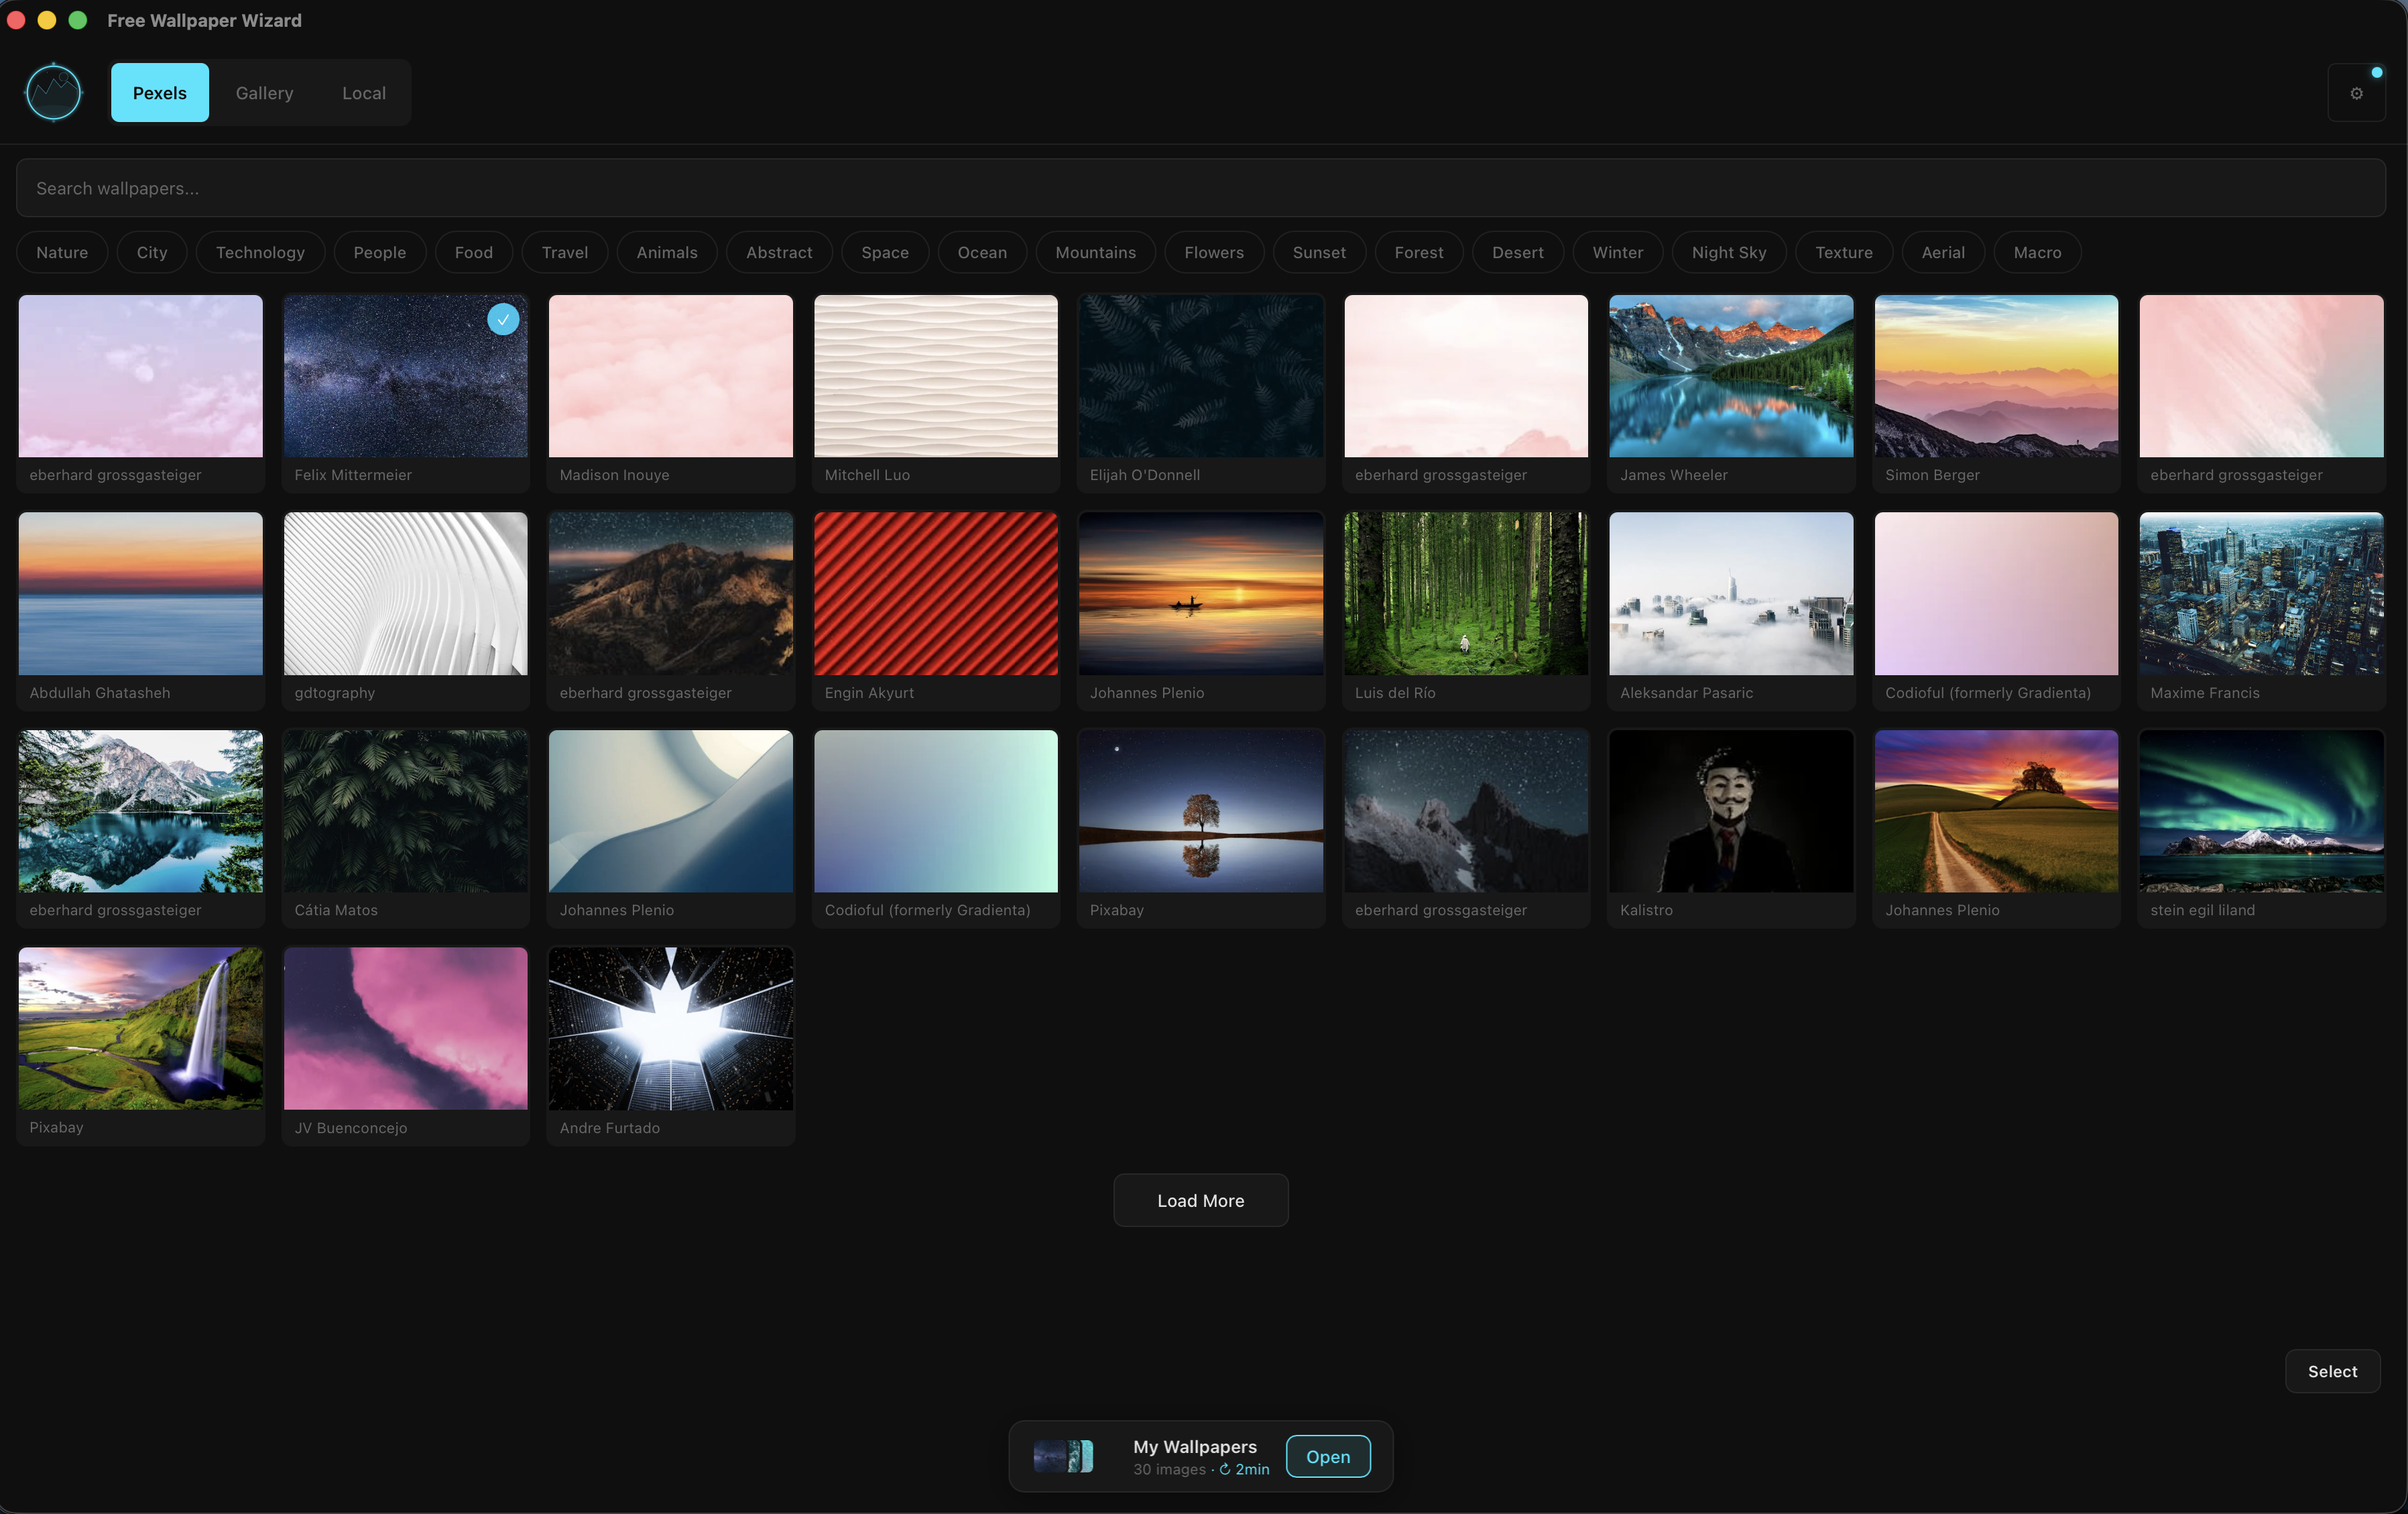
Task: Enter selection mode with the Select button
Action: pos(2332,1371)
